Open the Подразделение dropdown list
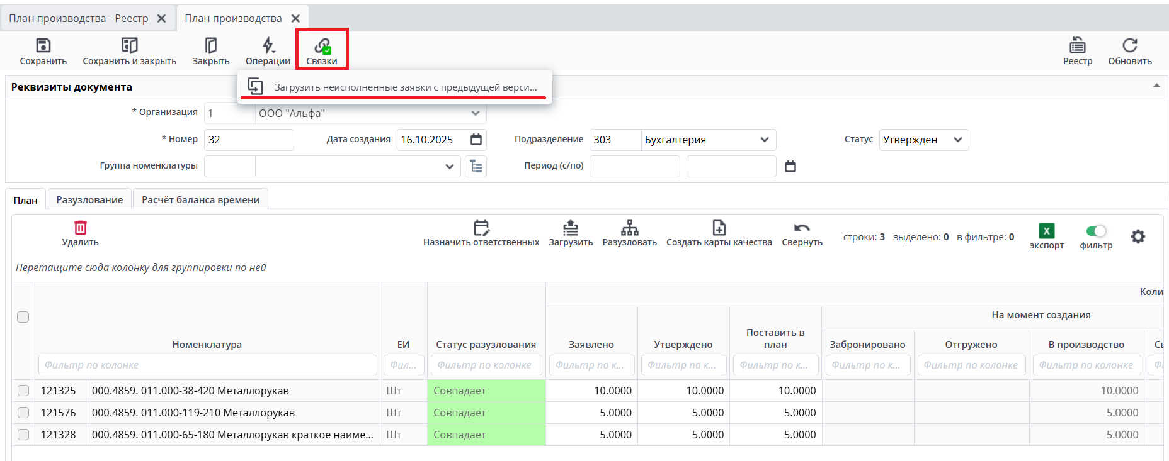This screenshot has height=461, width=1169. coord(764,140)
